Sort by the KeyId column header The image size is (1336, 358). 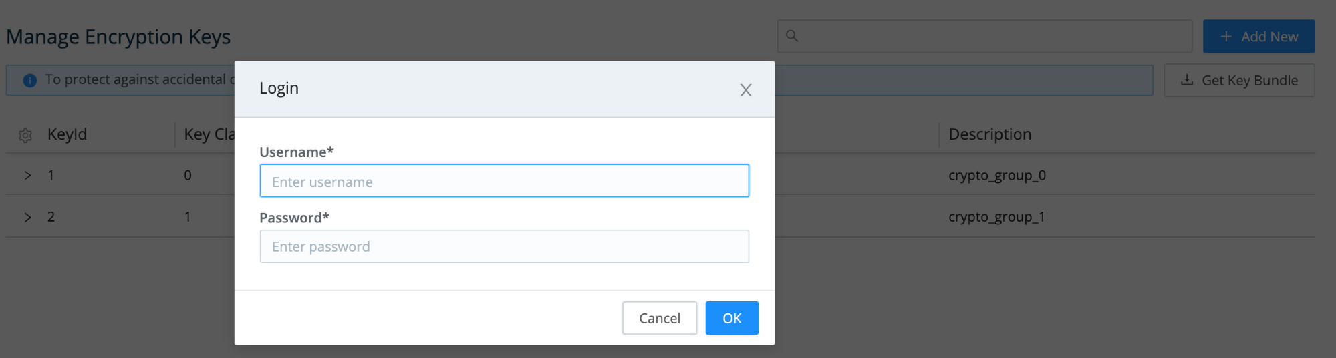pyautogui.click(x=68, y=134)
